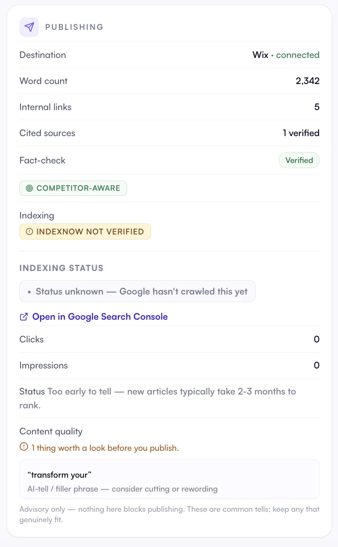The width and height of the screenshot is (338, 547).
Task: Click the warning icon in IndexNow badge
Action: 29,231
